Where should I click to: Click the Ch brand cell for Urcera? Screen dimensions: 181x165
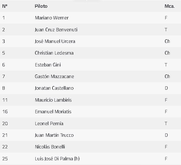click(167, 41)
